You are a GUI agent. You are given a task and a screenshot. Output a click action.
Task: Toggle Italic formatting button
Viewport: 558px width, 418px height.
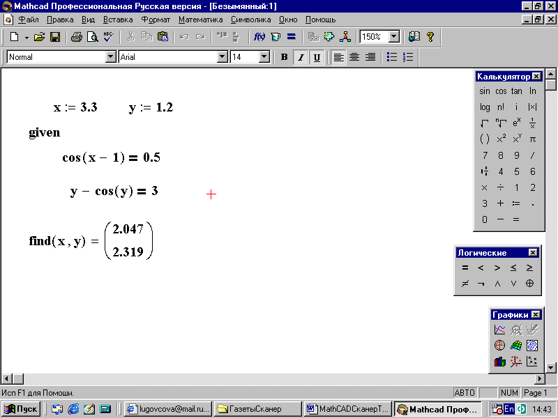(x=301, y=57)
